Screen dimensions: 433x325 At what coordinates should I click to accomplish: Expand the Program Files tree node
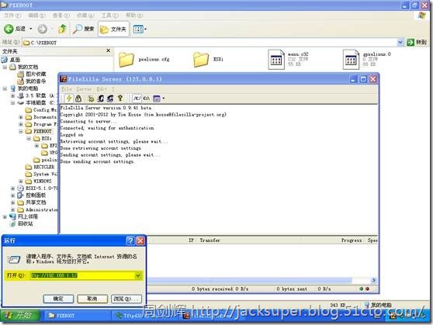[x=21, y=124]
